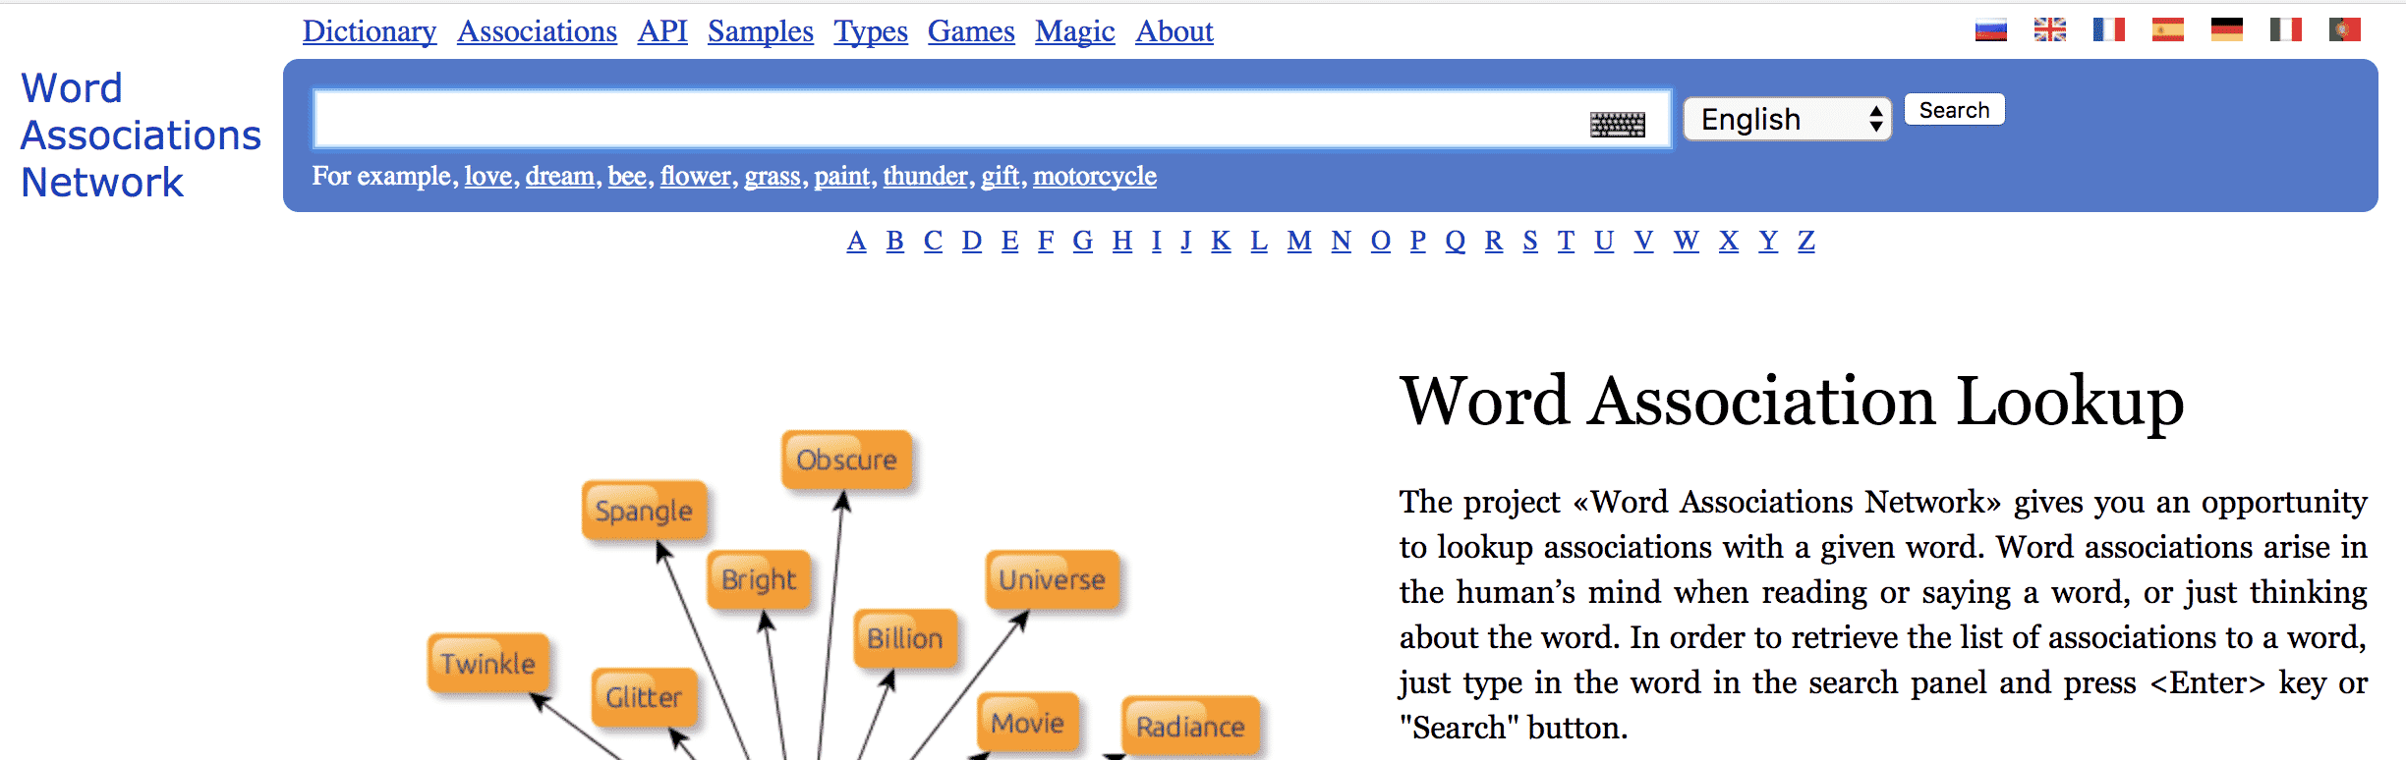Select the British flag icon
Screen dimensions: 2406x760
point(2049,30)
